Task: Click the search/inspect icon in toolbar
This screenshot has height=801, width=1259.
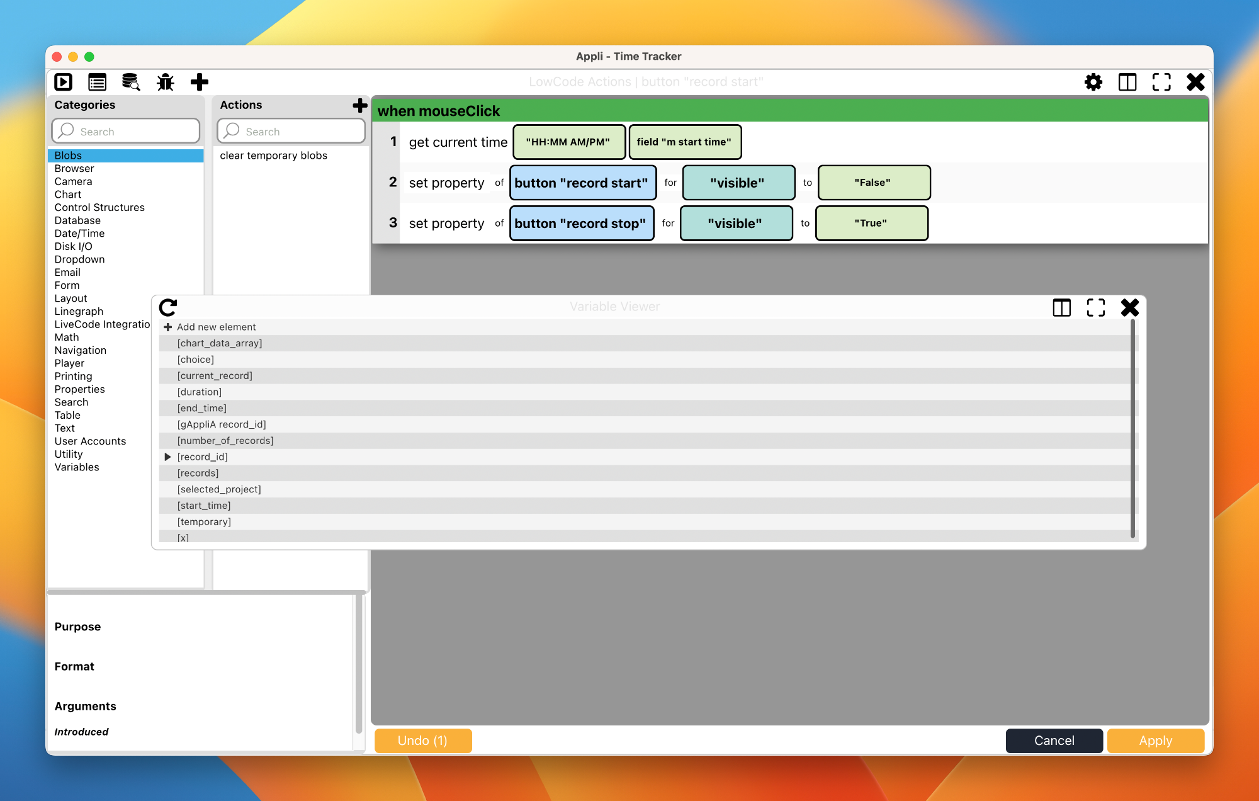Action: pyautogui.click(x=131, y=82)
